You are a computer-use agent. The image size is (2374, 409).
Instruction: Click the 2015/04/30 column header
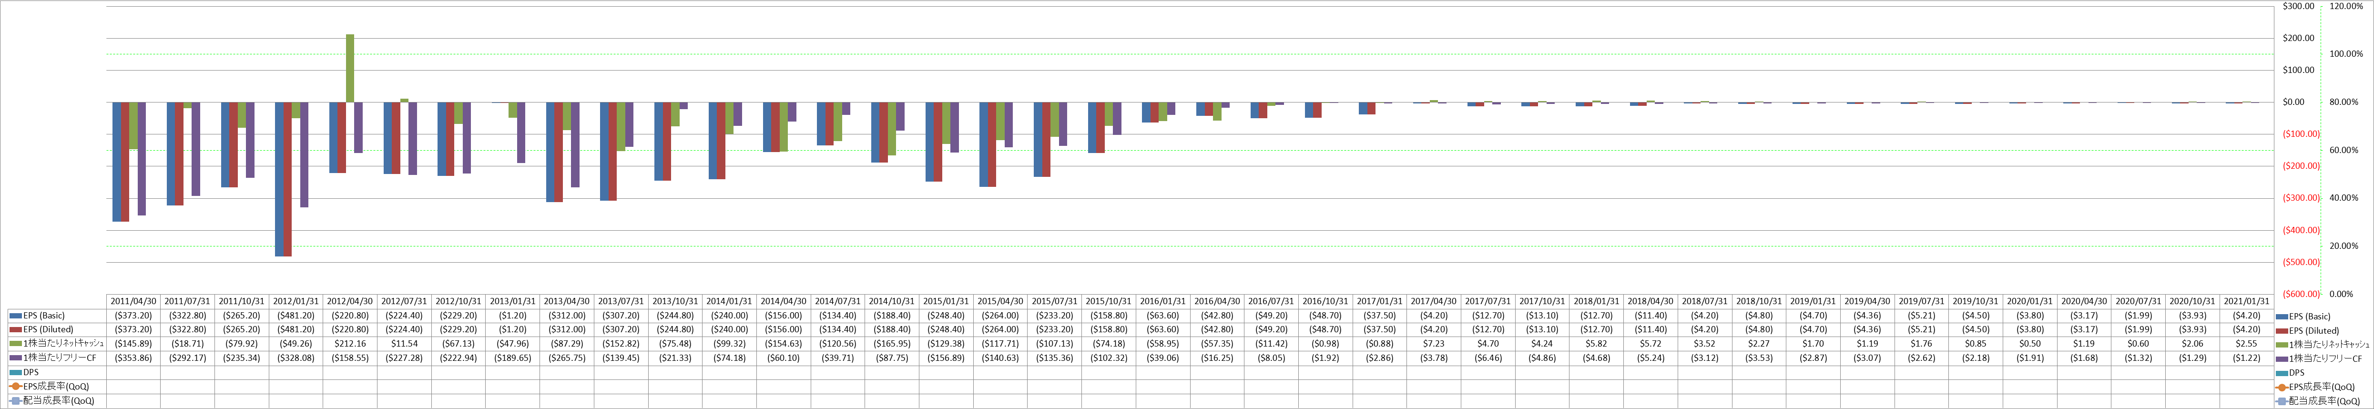click(1000, 301)
